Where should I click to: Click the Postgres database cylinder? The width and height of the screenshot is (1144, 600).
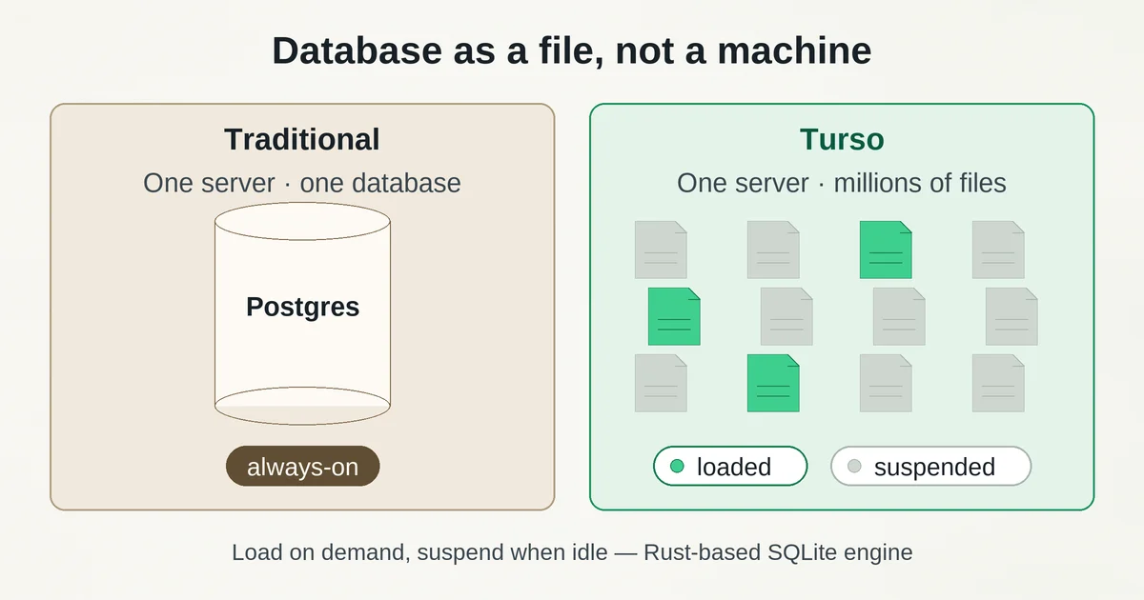click(x=302, y=313)
